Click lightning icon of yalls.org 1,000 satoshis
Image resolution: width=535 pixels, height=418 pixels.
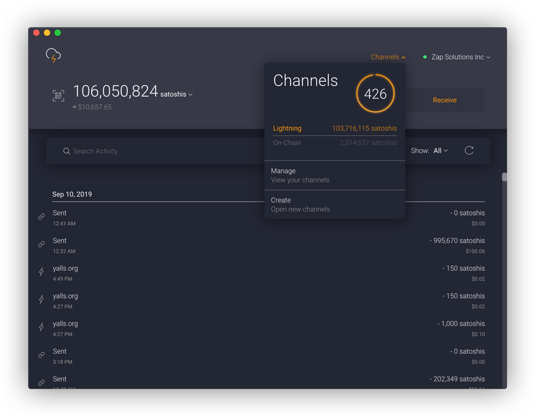[41, 327]
